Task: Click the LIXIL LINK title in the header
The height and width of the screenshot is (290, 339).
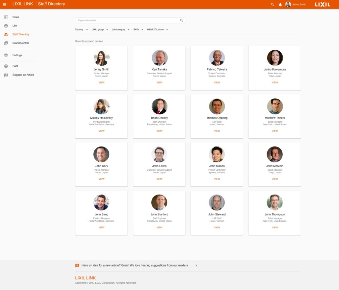Action: [23, 4]
